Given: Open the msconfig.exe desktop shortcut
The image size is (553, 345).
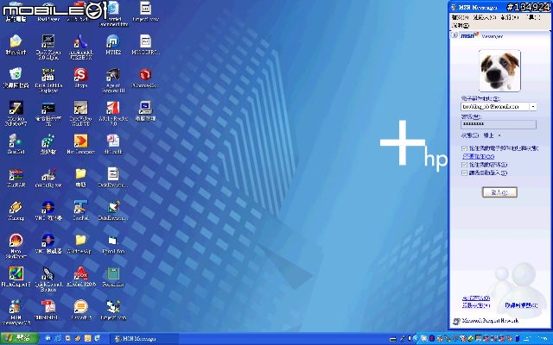Looking at the screenshot, I should click(48, 178).
